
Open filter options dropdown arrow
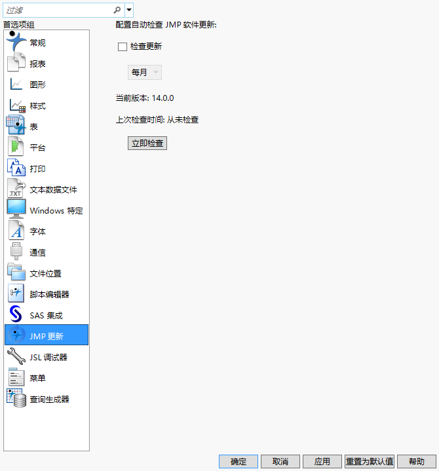tap(129, 10)
